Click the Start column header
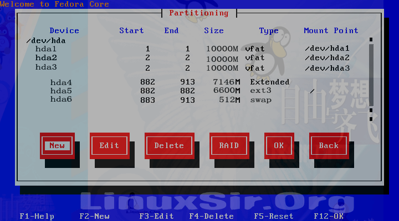 pos(131,31)
